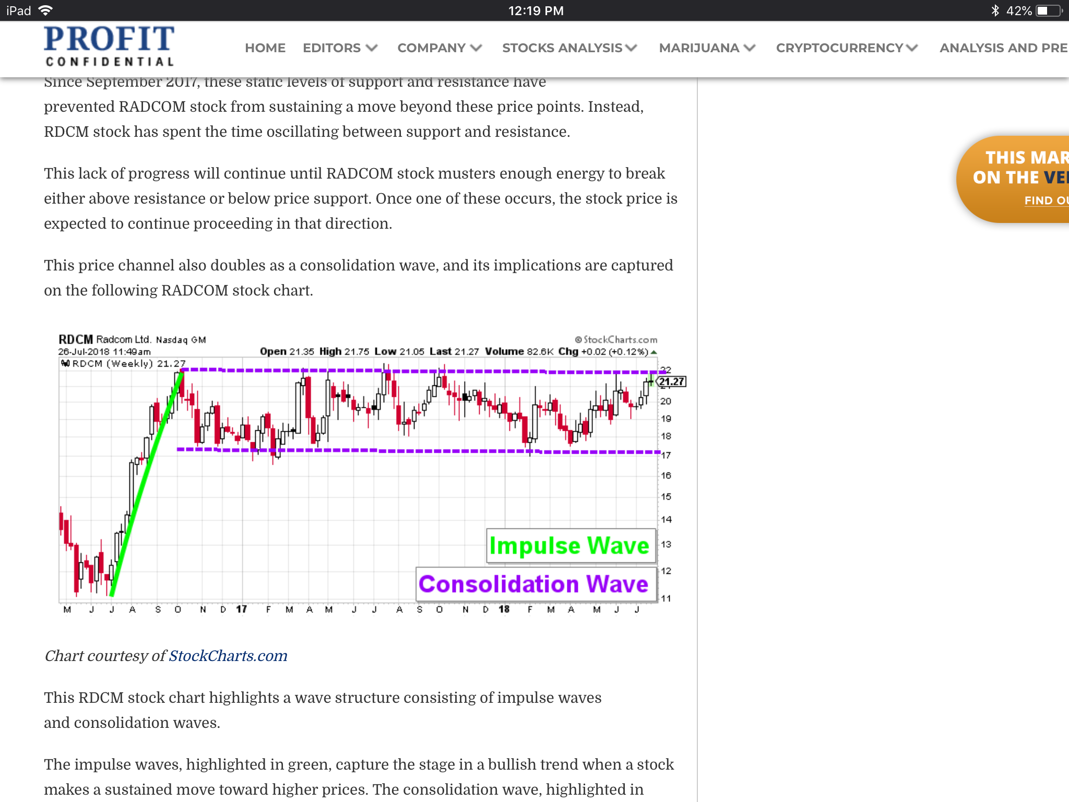The height and width of the screenshot is (802, 1069).
Task: Tap the Impulse Wave legend label
Action: point(571,546)
